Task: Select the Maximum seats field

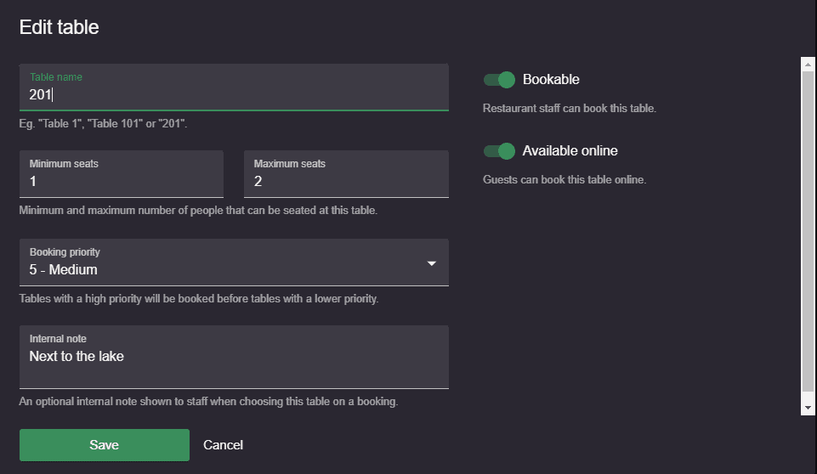Action: coord(346,174)
